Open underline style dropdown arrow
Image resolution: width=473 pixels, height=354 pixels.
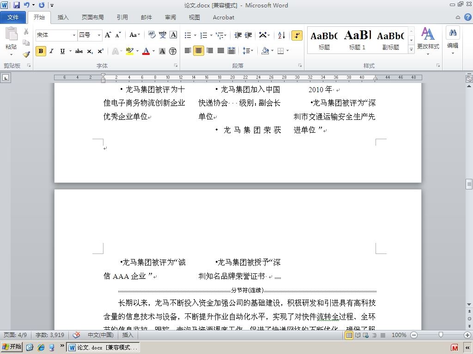pyautogui.click(x=70, y=51)
